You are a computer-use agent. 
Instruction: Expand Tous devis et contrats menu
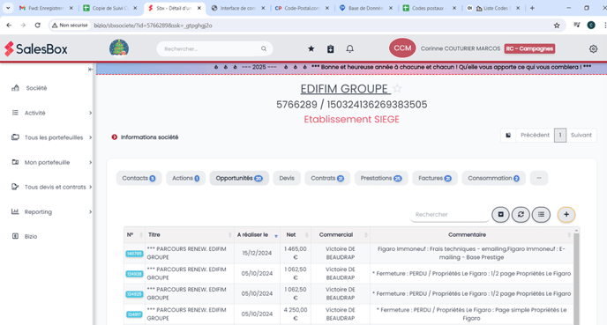51,187
